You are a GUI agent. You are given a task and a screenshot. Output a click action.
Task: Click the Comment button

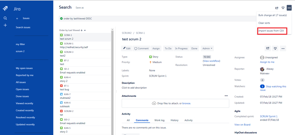(x=142, y=48)
